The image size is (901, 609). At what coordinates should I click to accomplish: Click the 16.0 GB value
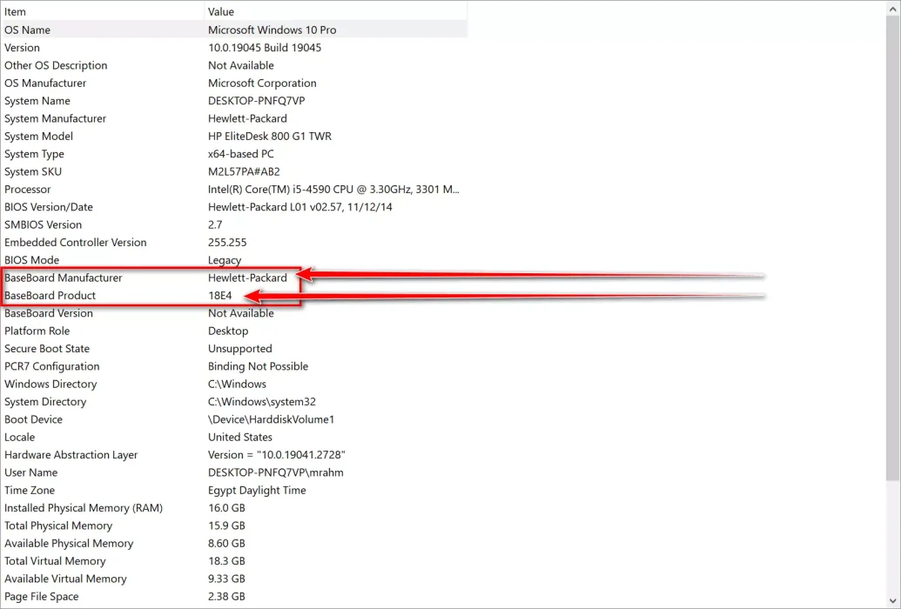pos(226,508)
